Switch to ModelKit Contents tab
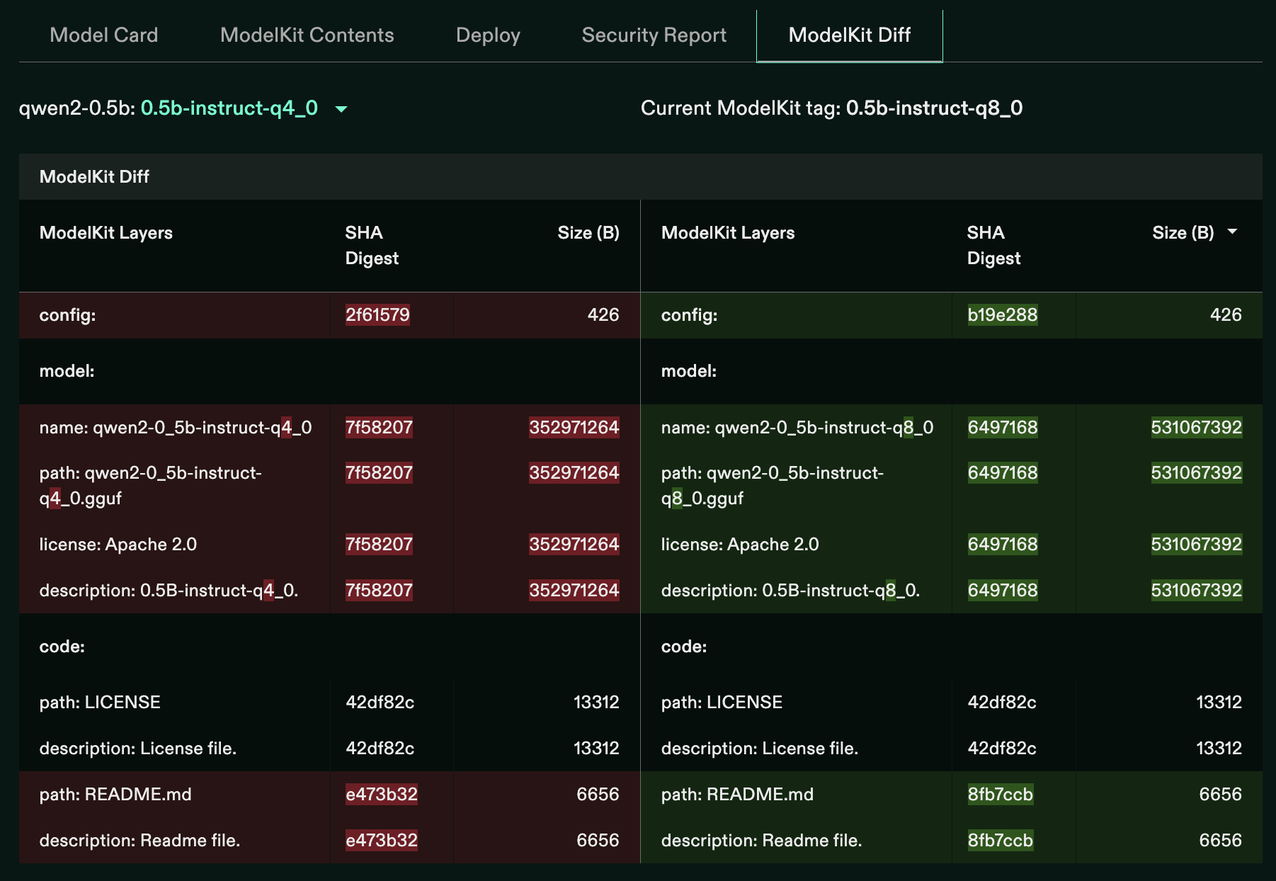The image size is (1276, 881). pyautogui.click(x=307, y=35)
